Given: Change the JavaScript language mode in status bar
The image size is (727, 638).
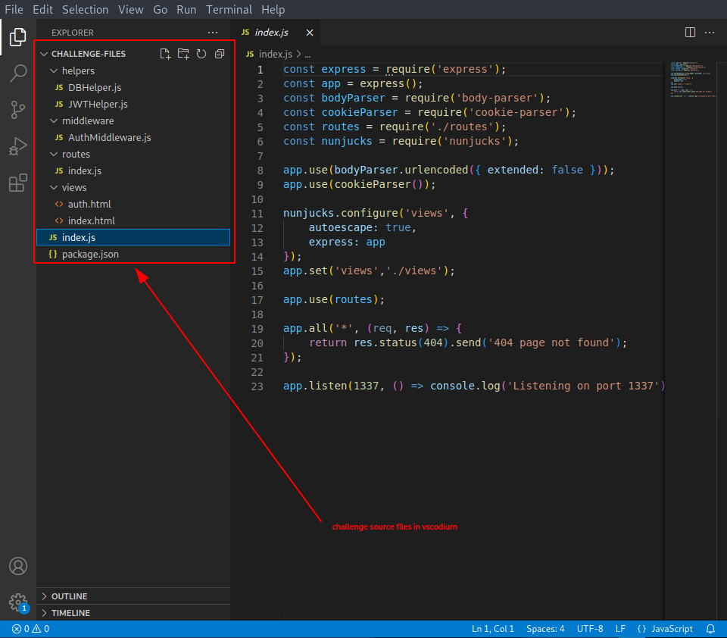Looking at the screenshot, I should pyautogui.click(x=672, y=629).
